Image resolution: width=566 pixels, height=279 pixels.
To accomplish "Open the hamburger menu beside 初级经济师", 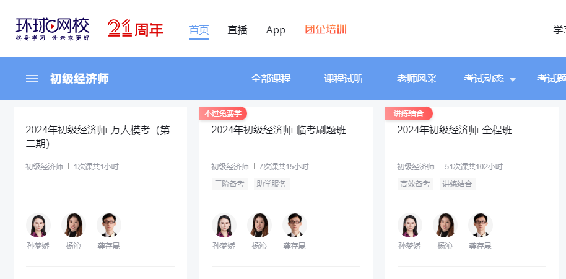I will click(x=32, y=79).
